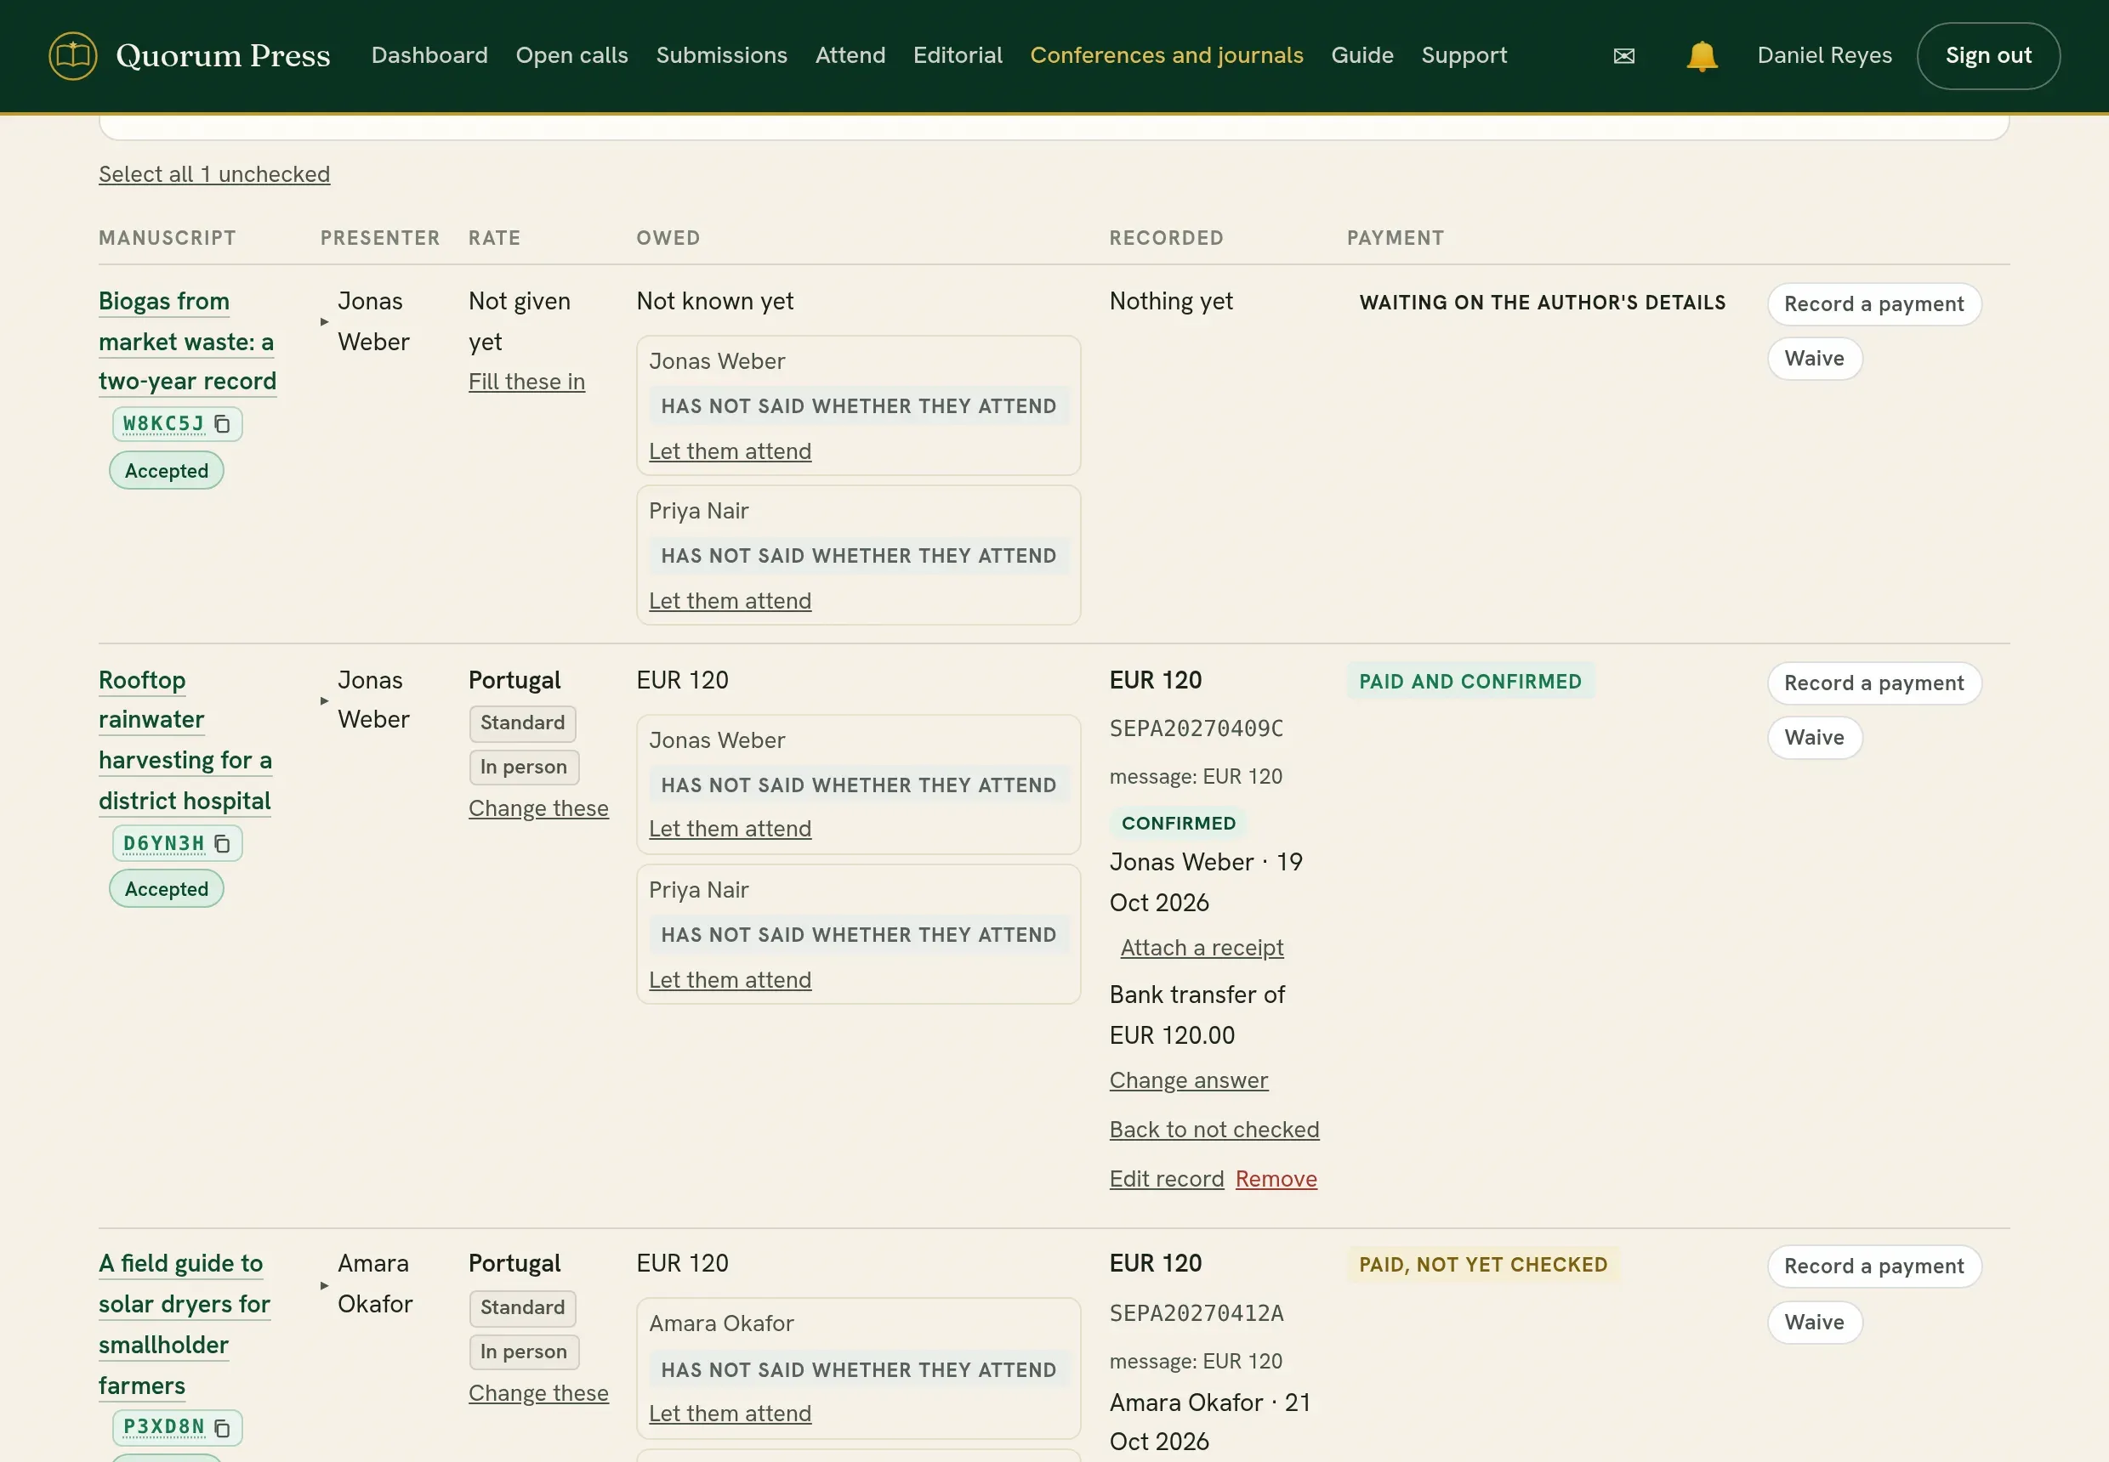The image size is (2109, 1462).
Task: Change these rate details for Rooftop row
Action: (538, 809)
